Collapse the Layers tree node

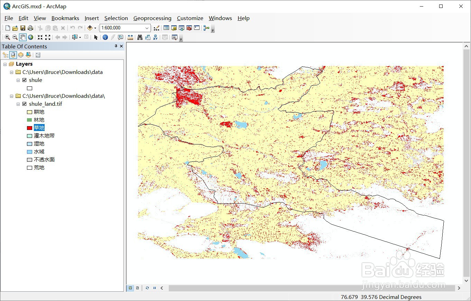tap(5, 64)
